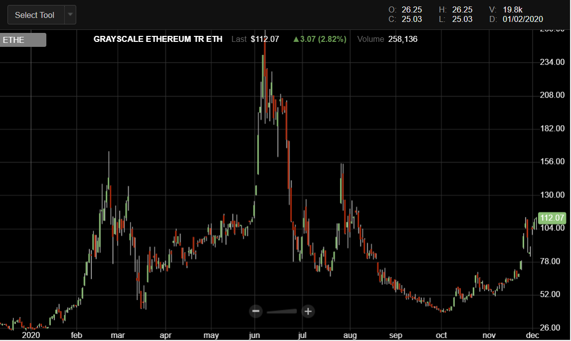Click the 234.00 price axis label
The height and width of the screenshot is (341, 571).
tap(552, 62)
